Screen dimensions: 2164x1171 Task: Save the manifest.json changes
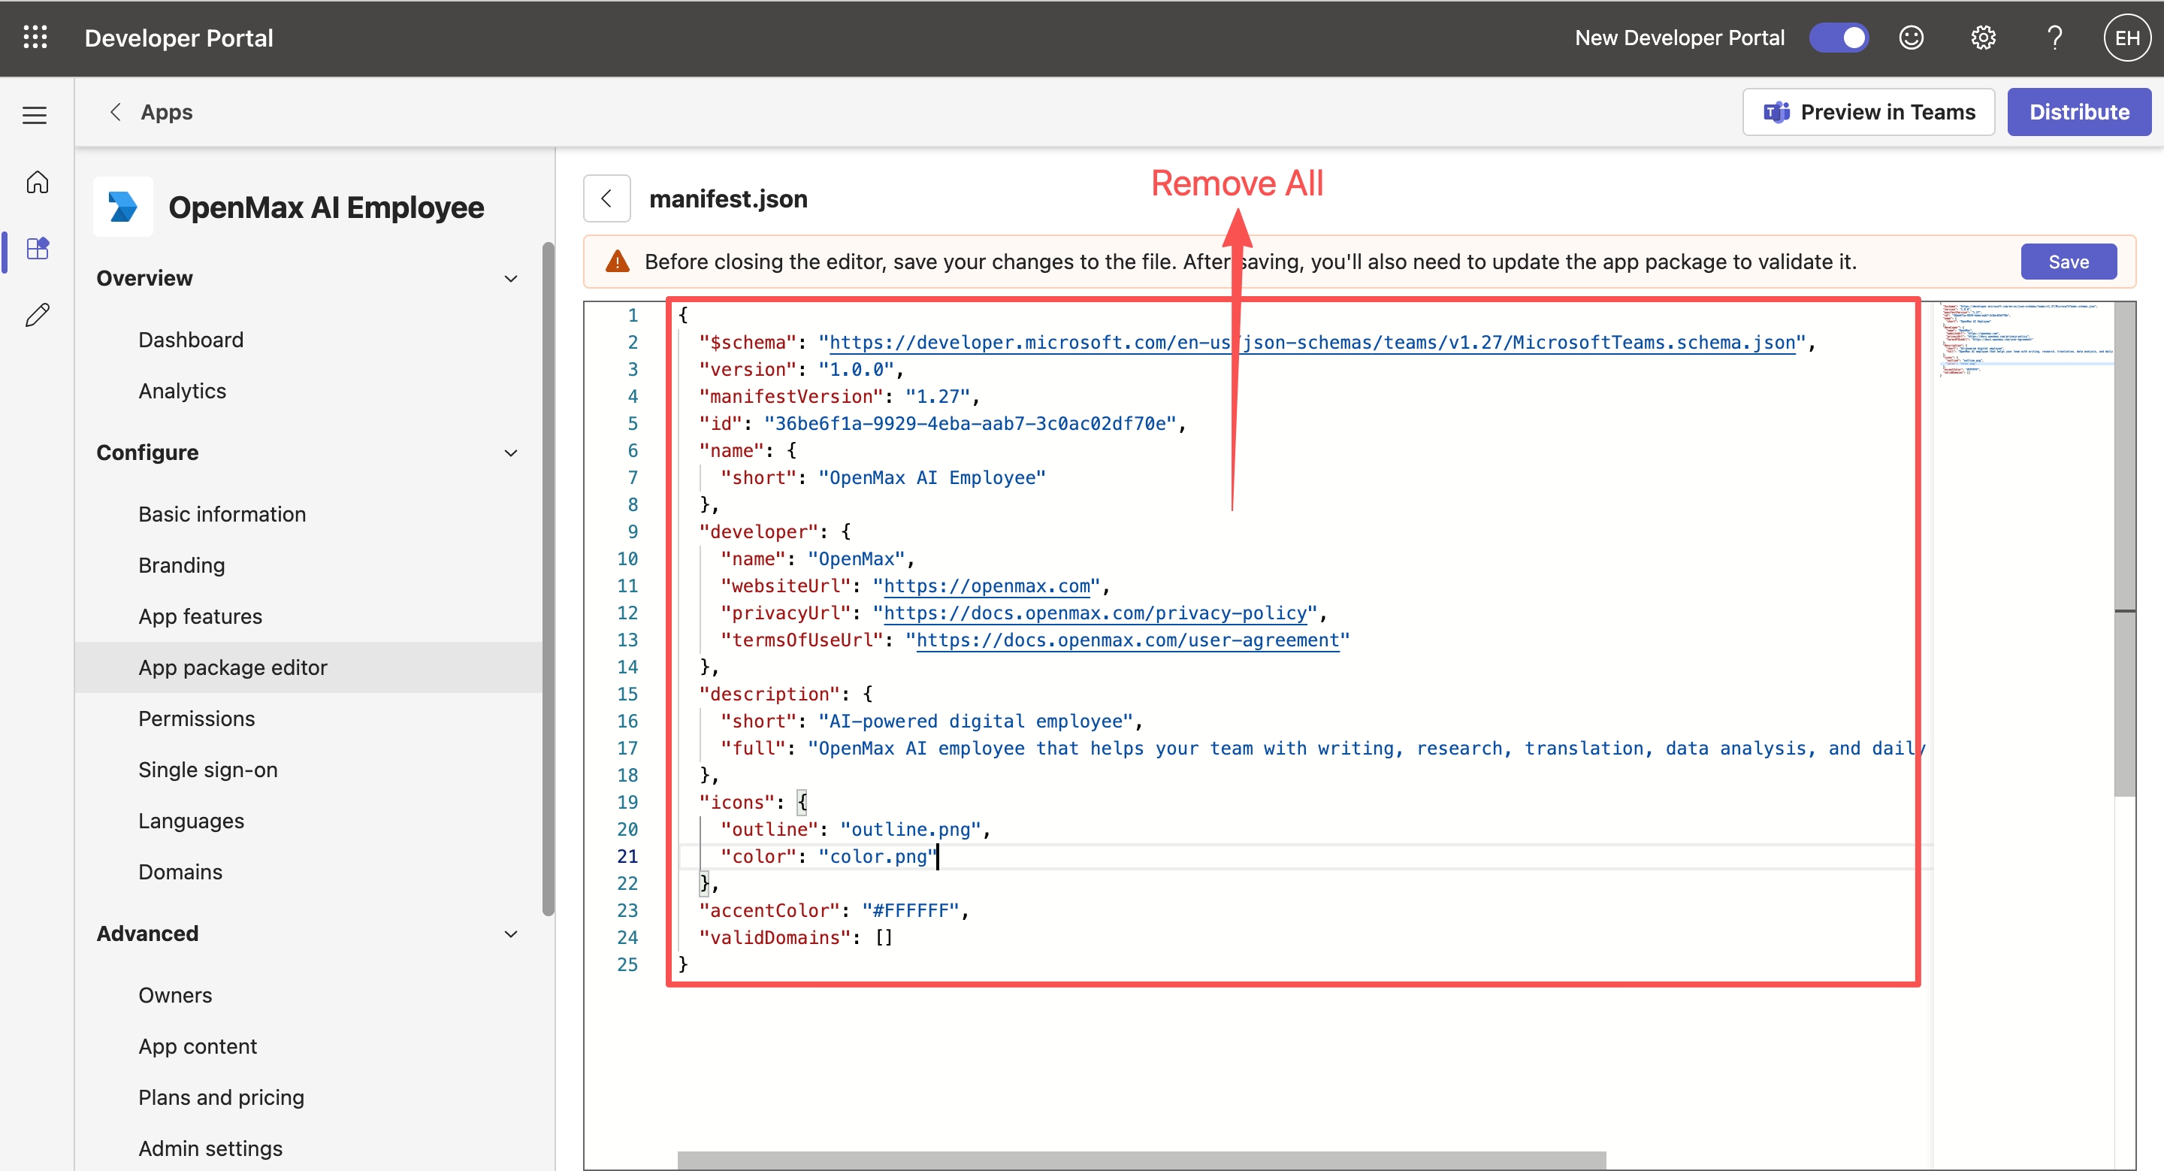[2069, 262]
